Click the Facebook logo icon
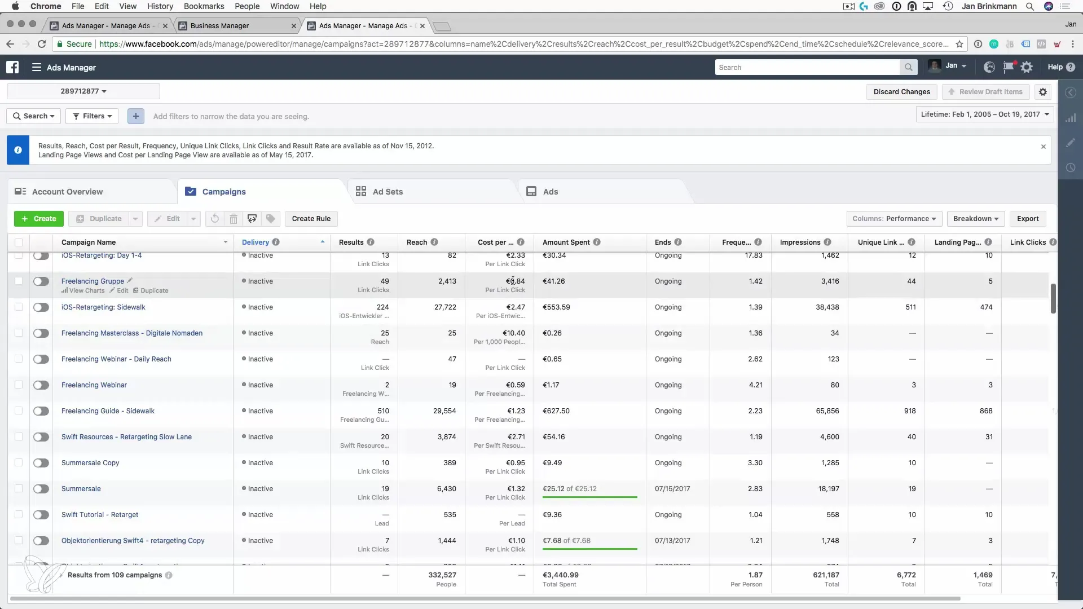Image resolution: width=1083 pixels, height=609 pixels. click(12, 67)
